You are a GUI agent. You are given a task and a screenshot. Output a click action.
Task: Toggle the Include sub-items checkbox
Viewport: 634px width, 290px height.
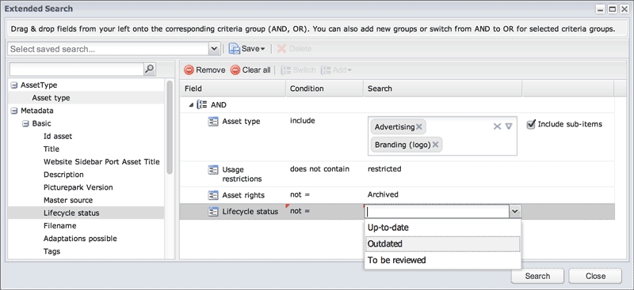click(531, 124)
